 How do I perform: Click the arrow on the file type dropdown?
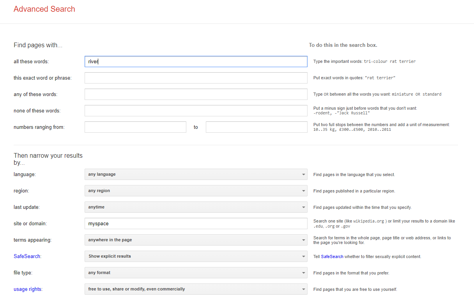click(x=304, y=273)
